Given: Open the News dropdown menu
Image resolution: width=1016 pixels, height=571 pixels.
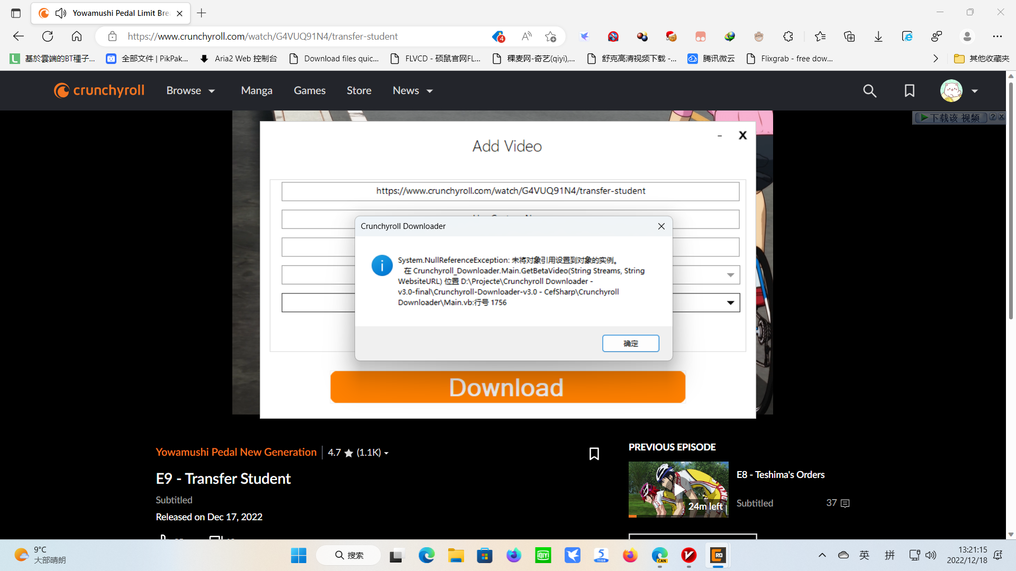Looking at the screenshot, I should point(412,90).
